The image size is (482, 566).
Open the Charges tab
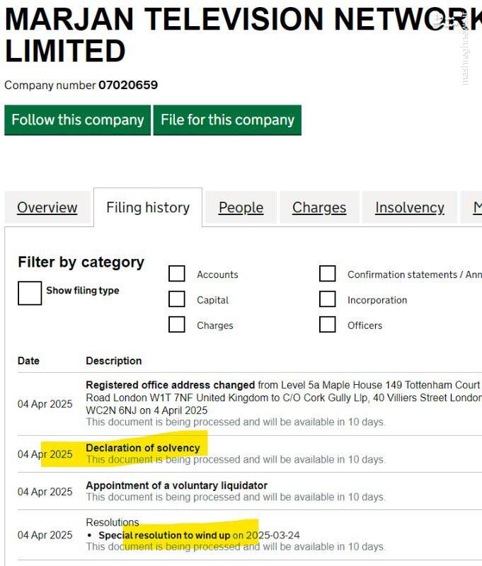tap(319, 207)
